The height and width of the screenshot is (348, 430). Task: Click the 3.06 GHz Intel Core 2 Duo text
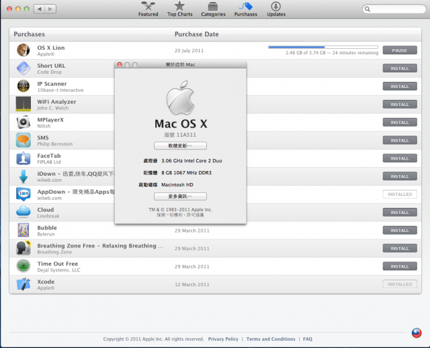coord(191,161)
